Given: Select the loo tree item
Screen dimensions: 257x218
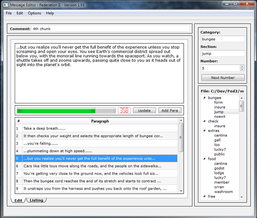Looking at the screenshot, I should click(217, 145).
